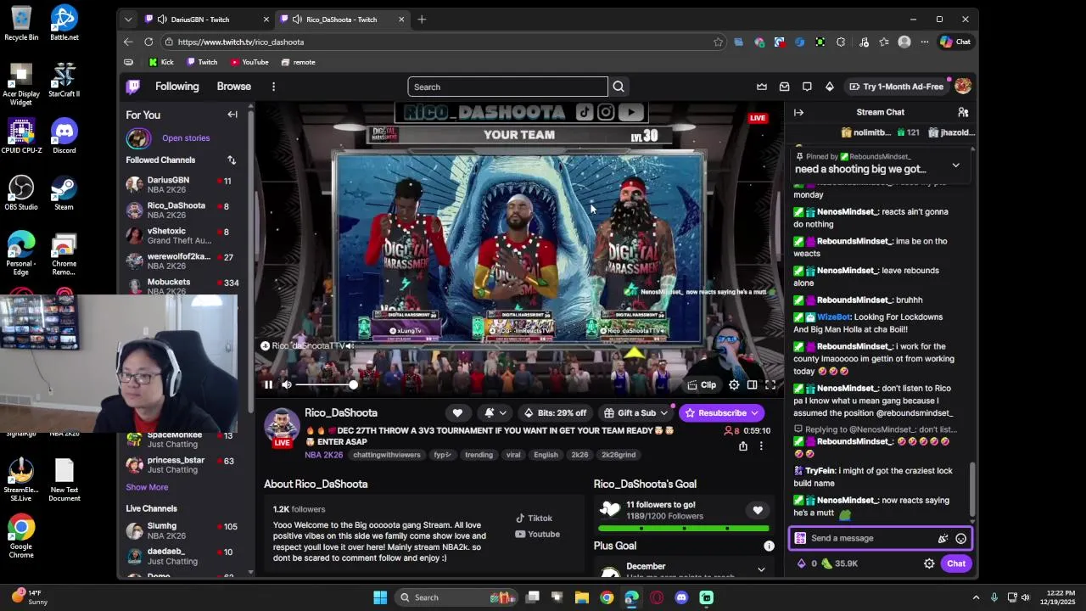Collapse Stream Chat panel arrow
Image resolution: width=1086 pixels, height=611 pixels.
[798, 112]
